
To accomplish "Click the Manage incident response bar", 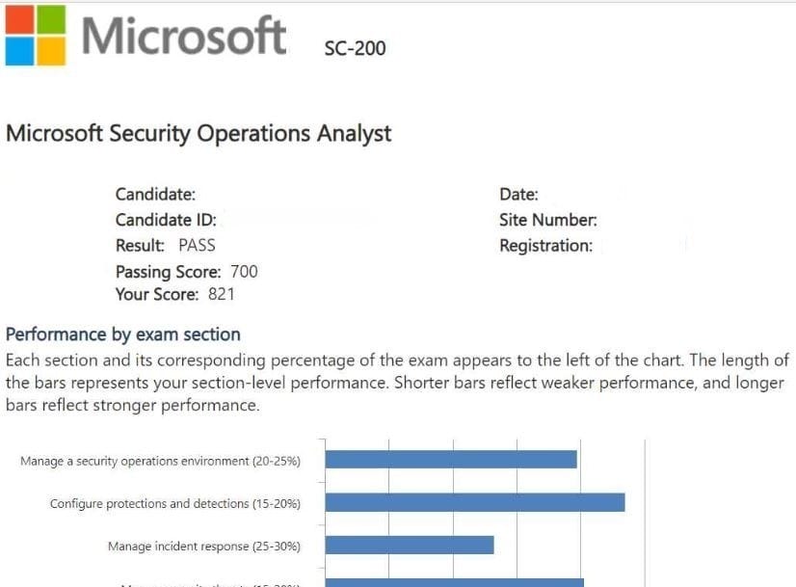I will pyautogui.click(x=410, y=546).
